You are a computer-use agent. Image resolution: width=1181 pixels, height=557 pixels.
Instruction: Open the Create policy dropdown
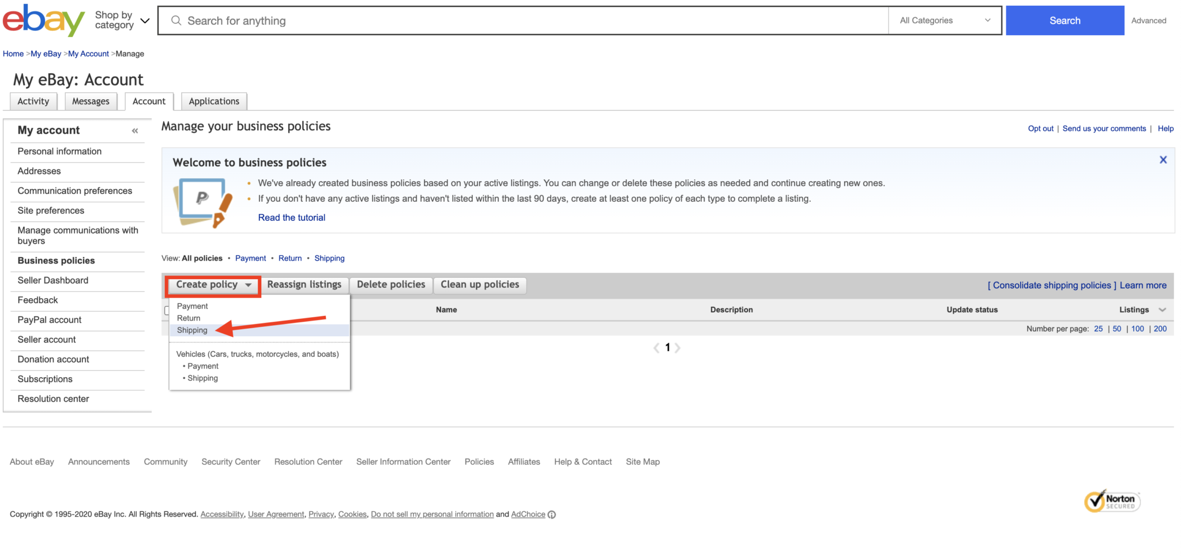click(213, 285)
